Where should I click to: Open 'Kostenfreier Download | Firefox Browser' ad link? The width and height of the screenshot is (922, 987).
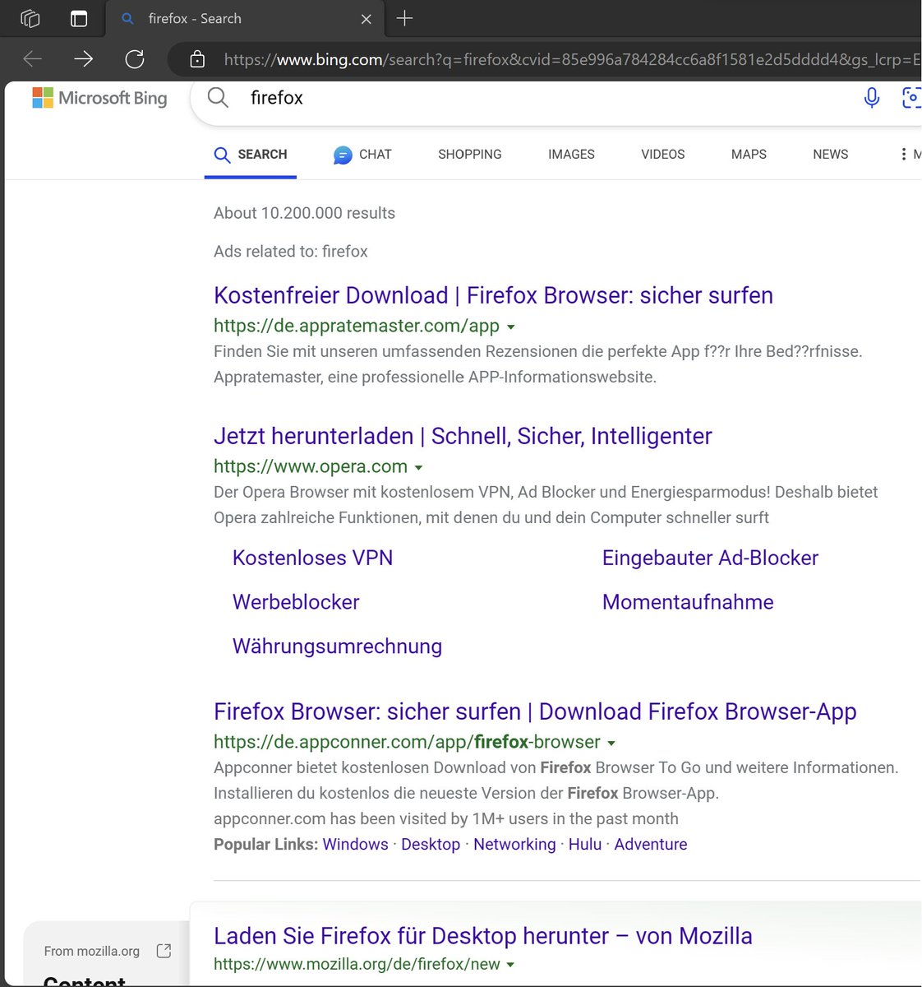coord(493,295)
